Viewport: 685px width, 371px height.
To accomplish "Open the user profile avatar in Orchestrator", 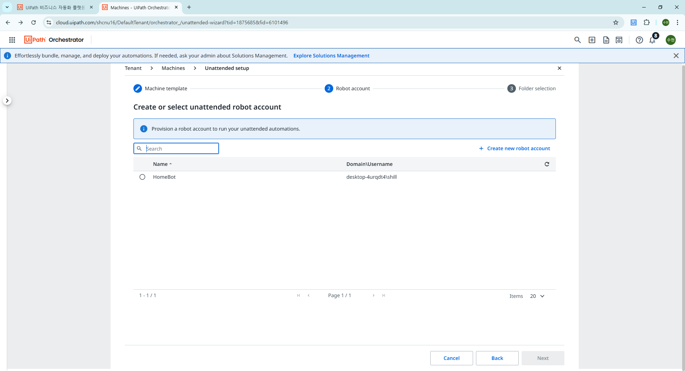I will pos(671,40).
